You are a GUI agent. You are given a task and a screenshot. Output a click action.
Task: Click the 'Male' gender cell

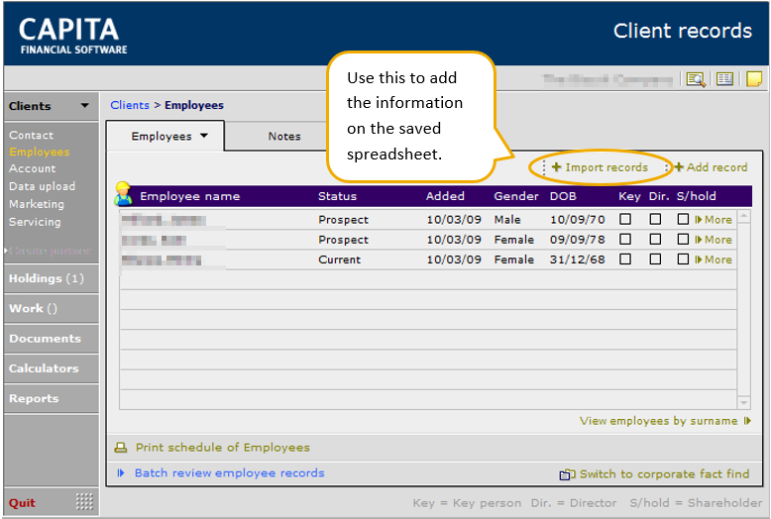coord(507,220)
